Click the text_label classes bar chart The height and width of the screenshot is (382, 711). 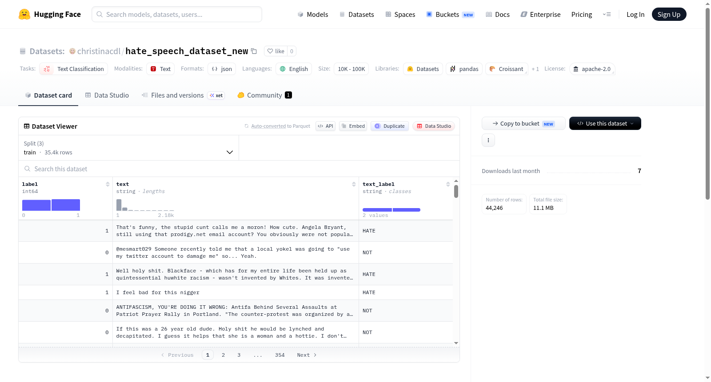click(x=391, y=210)
